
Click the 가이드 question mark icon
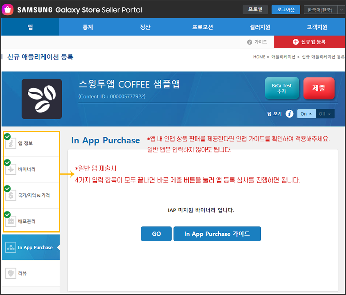coord(250,42)
